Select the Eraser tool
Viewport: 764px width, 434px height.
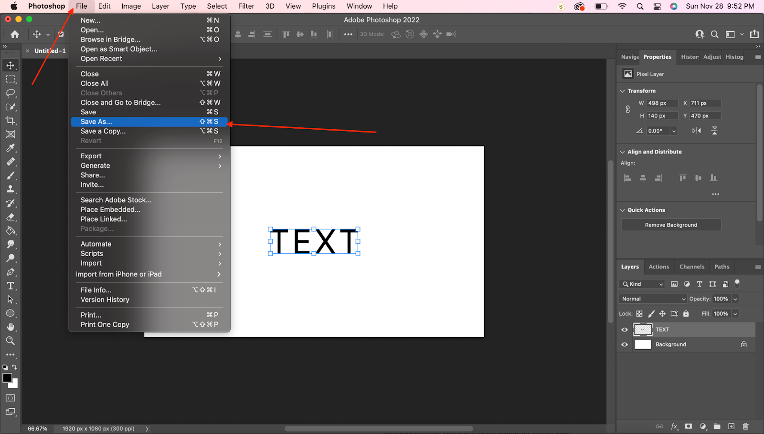[11, 217]
